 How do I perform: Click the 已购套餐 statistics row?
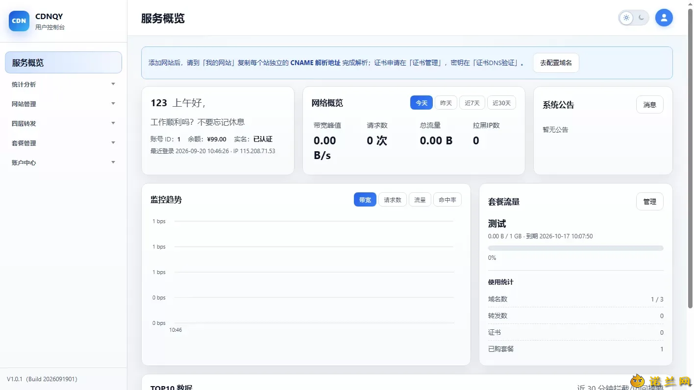click(x=576, y=349)
